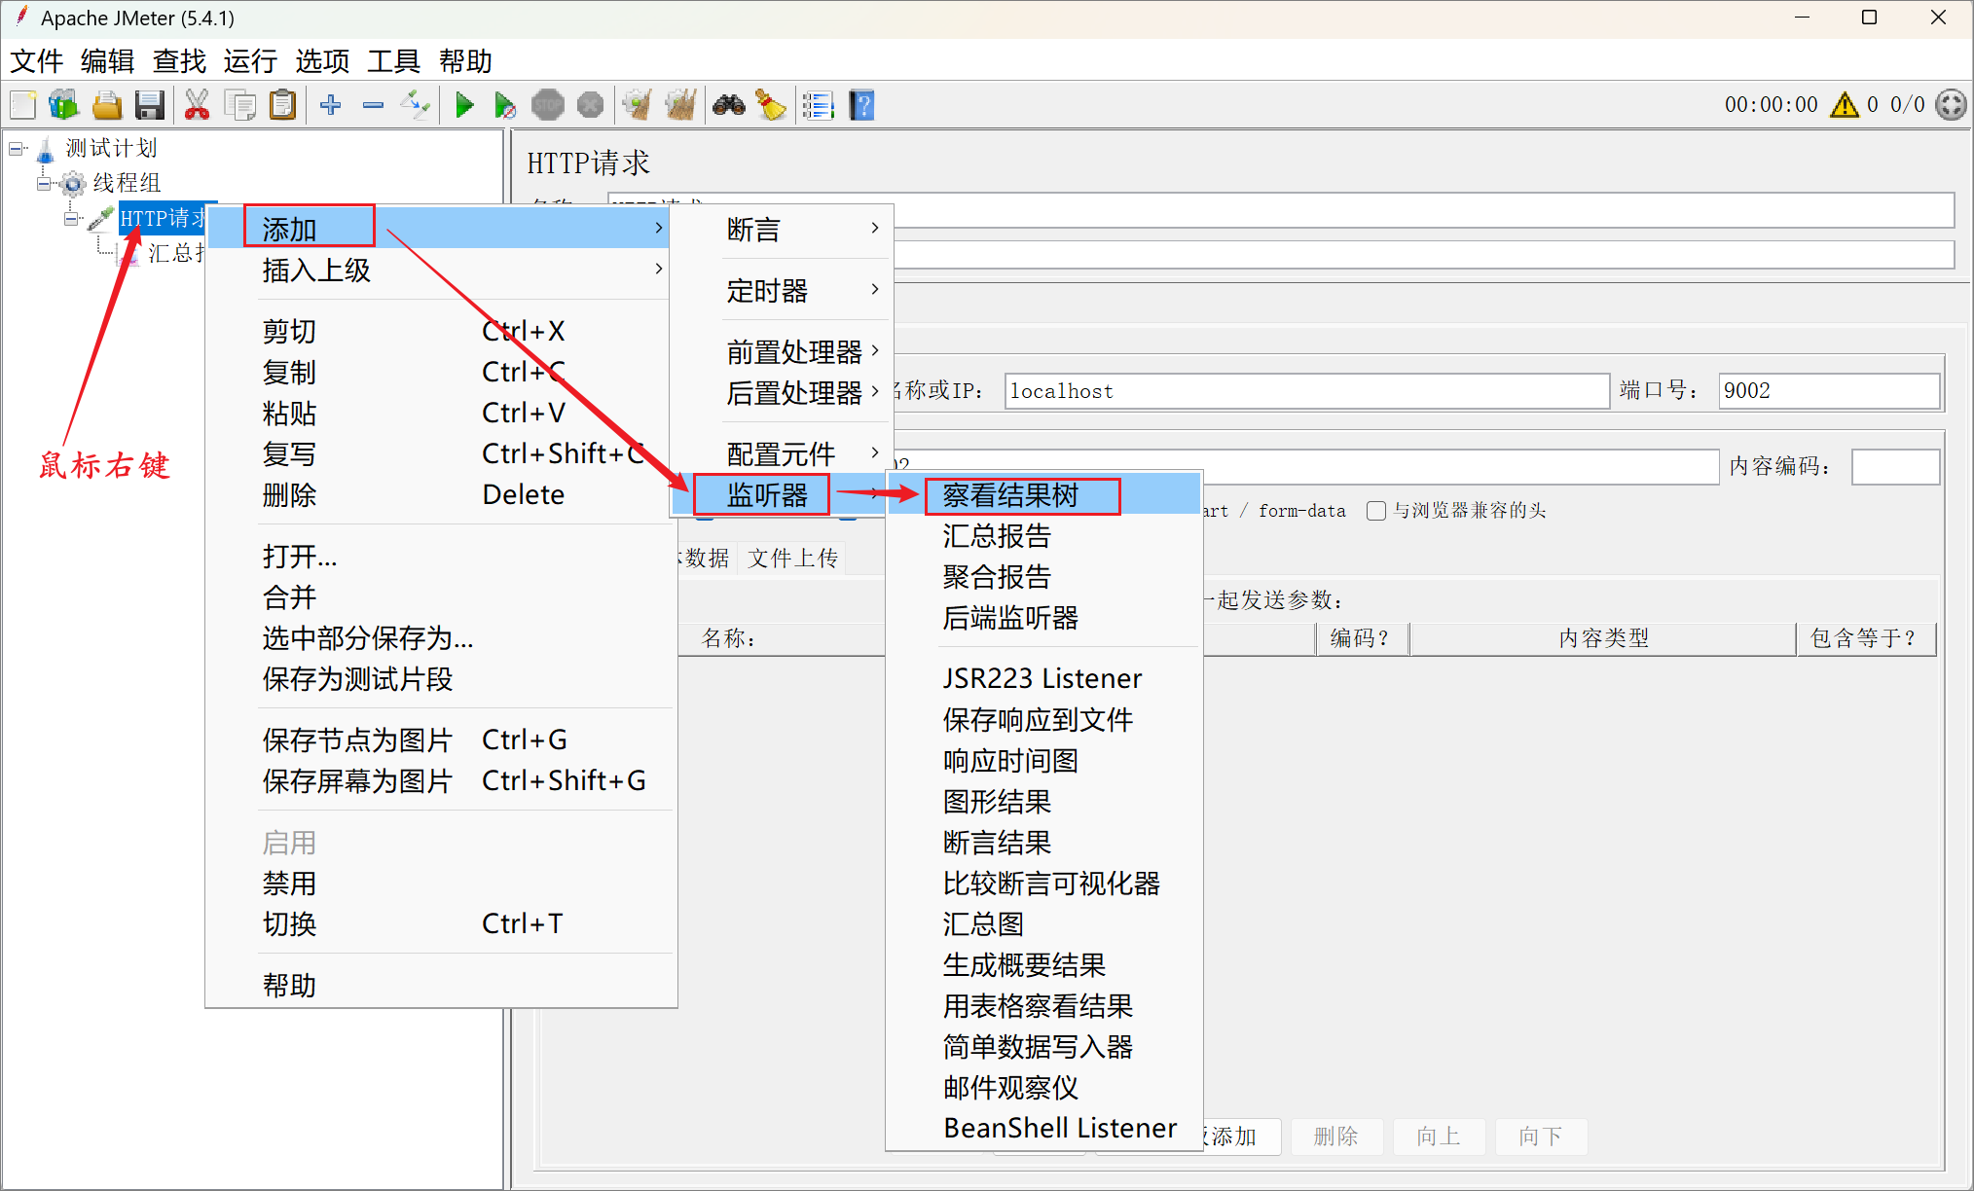Save test plan with floppy icon
The image size is (1974, 1191).
(x=150, y=104)
